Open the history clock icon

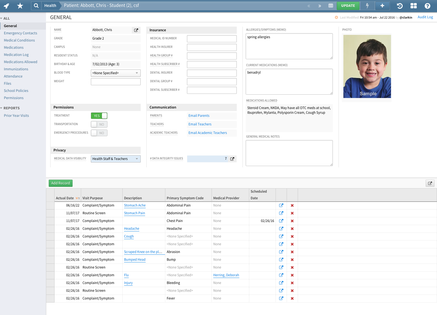click(400, 6)
